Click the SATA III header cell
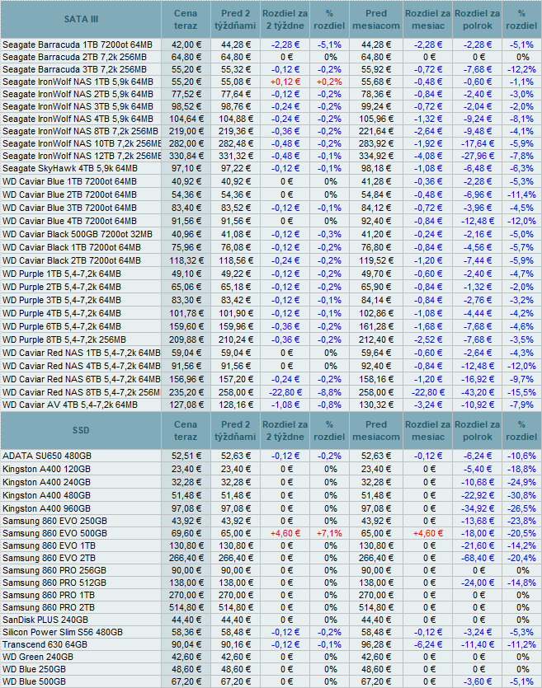 [x=81, y=19]
